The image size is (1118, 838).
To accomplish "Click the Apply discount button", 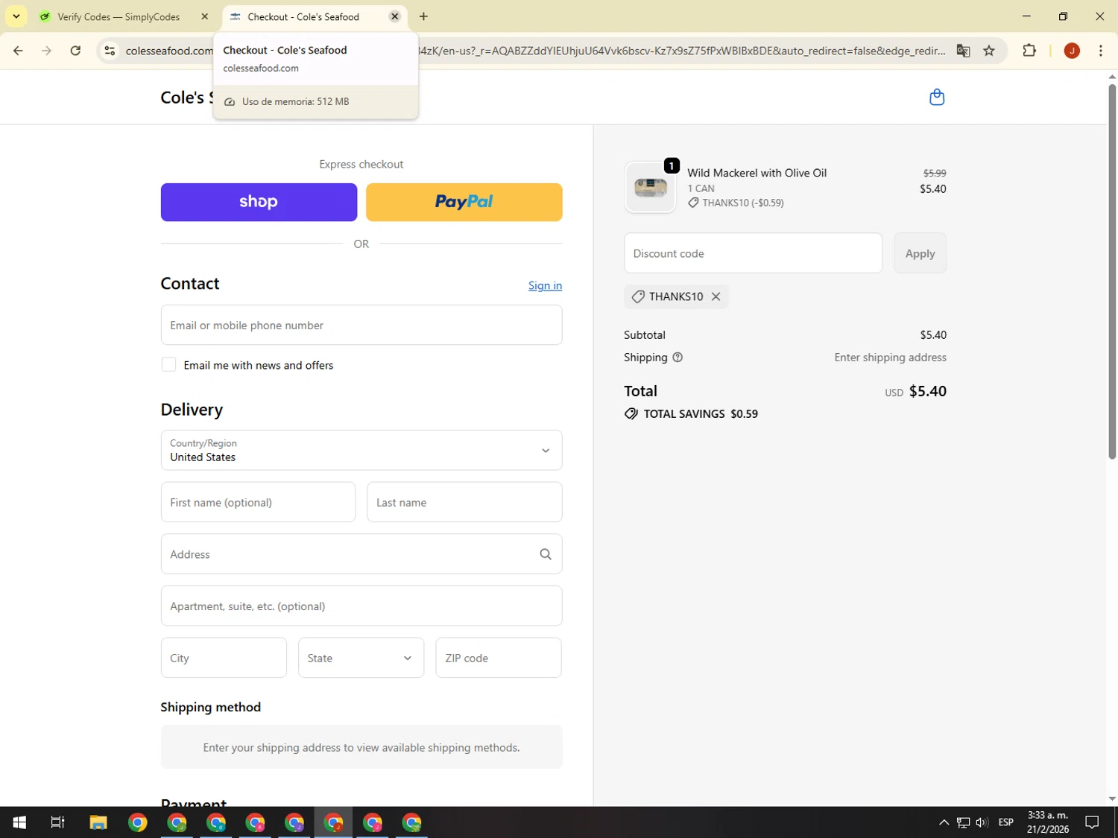I will (920, 253).
